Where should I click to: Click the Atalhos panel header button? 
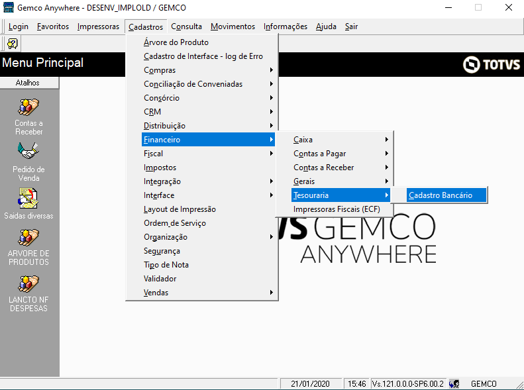point(29,83)
